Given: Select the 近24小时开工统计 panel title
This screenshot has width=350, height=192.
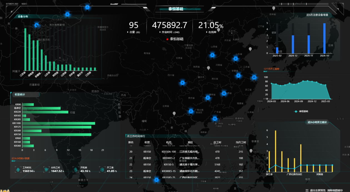Looking at the screenshot, I should [317, 122].
